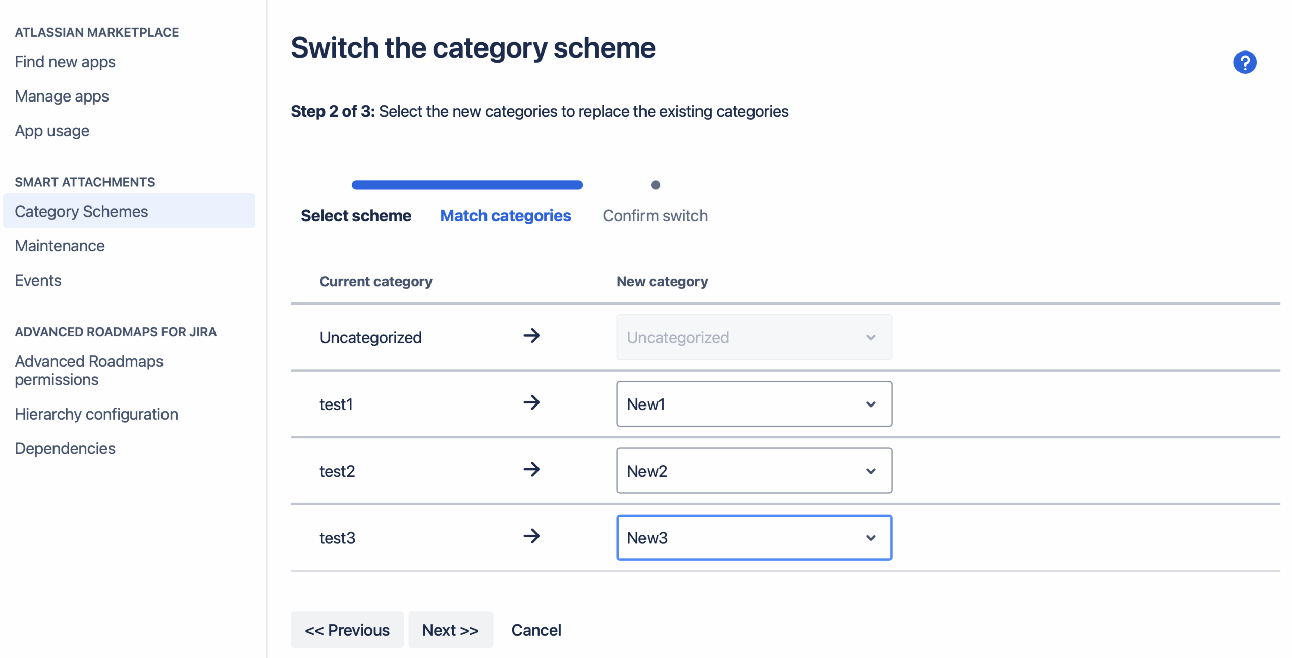Image resolution: width=1292 pixels, height=658 pixels.
Task: Click the arrow icon beside test2
Action: click(531, 470)
